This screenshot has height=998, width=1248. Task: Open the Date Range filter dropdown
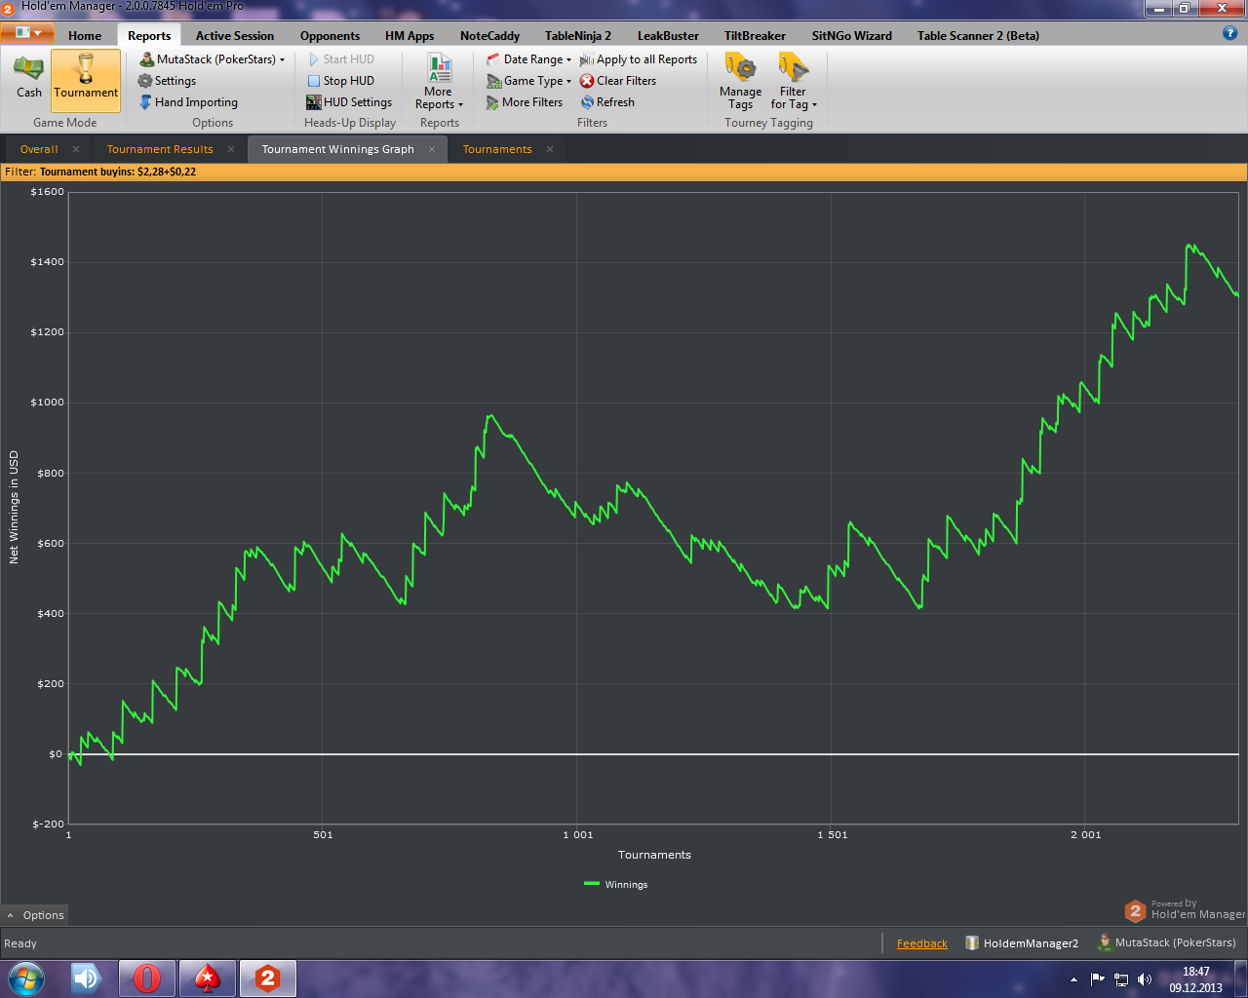coord(528,59)
